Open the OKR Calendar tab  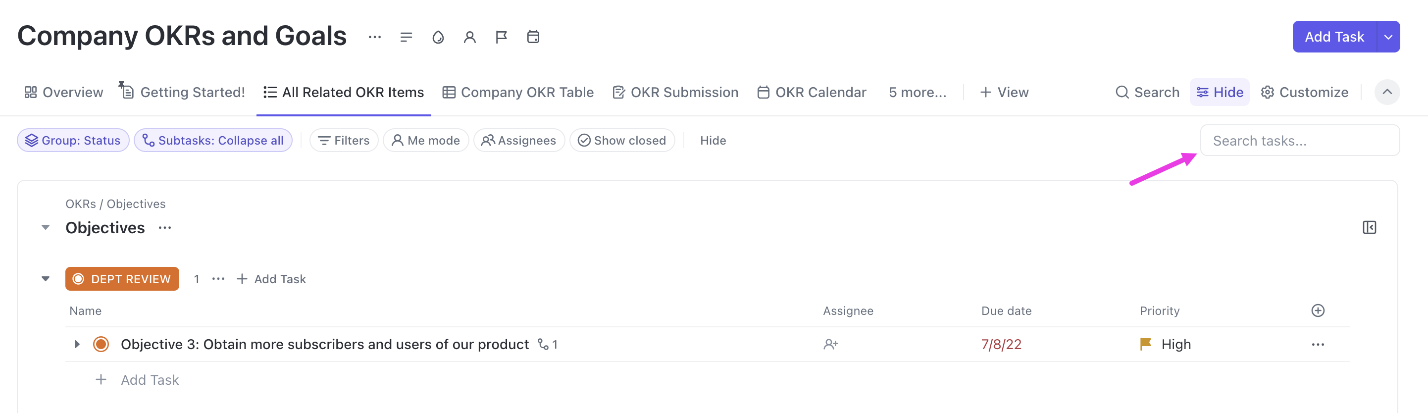(811, 92)
